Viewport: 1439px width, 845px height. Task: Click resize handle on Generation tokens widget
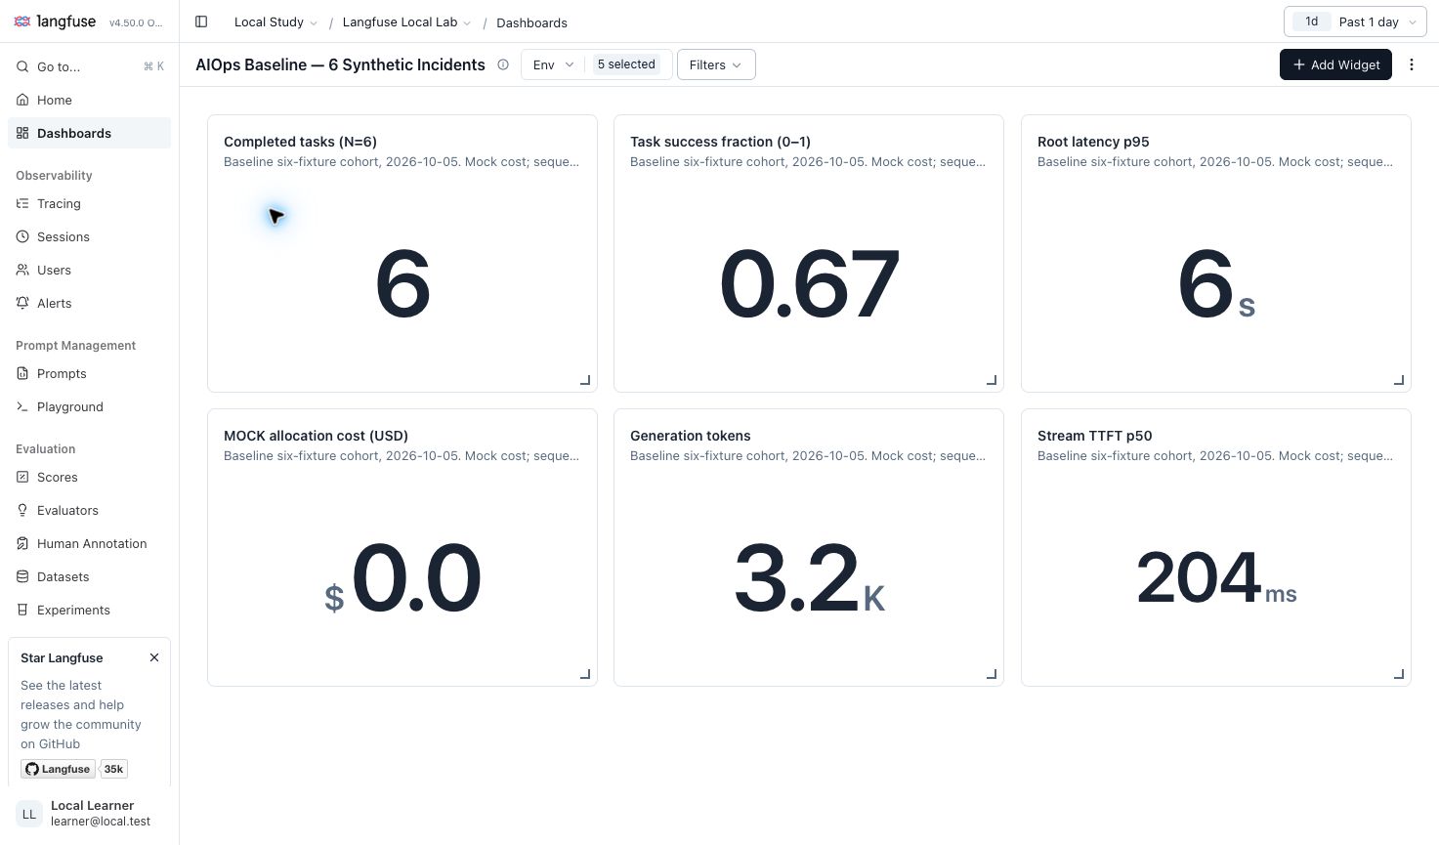(x=992, y=674)
